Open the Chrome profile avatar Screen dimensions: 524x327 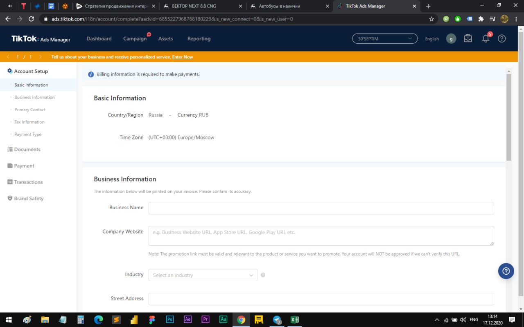[x=504, y=19]
